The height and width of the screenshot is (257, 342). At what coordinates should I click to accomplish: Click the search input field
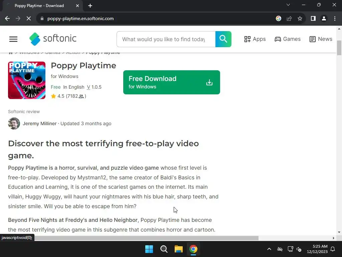[166, 39]
